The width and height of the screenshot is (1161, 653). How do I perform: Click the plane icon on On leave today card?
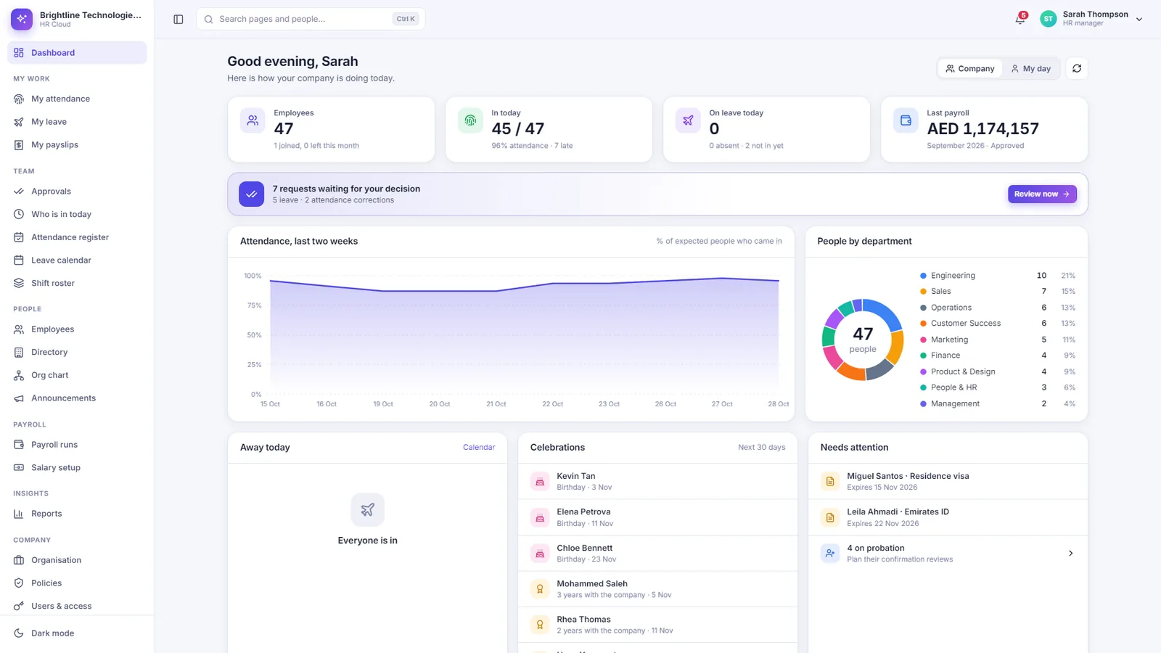(688, 120)
